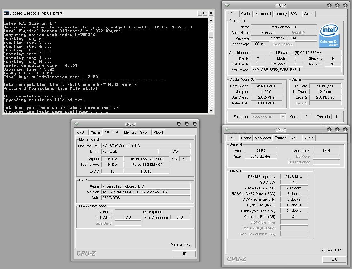Click the Intel Celeron D logo

[x=329, y=36]
